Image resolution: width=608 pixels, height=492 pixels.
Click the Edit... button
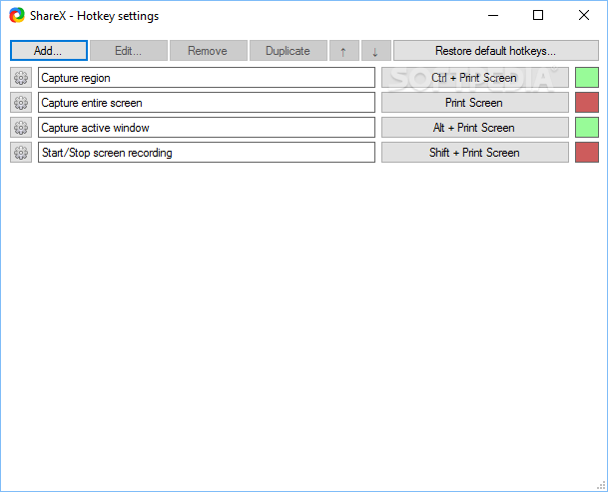pyautogui.click(x=129, y=51)
